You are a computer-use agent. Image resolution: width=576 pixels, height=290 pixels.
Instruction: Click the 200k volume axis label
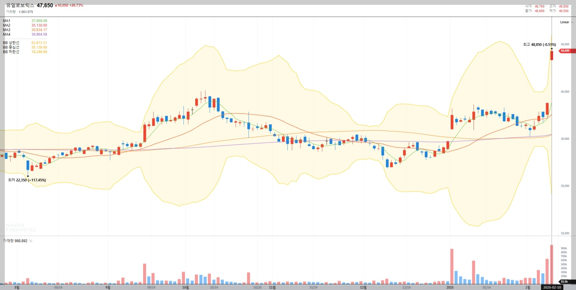(564, 276)
